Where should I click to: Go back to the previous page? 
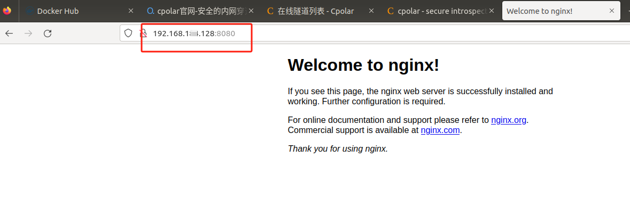click(x=9, y=33)
